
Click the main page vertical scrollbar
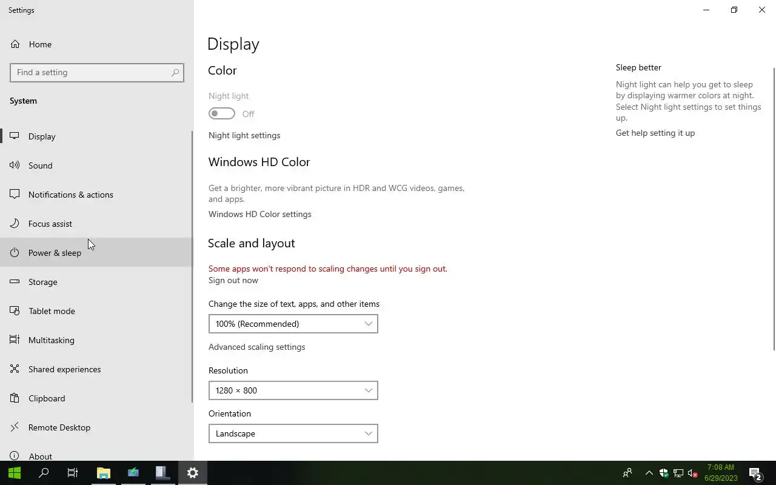pyautogui.click(x=774, y=209)
